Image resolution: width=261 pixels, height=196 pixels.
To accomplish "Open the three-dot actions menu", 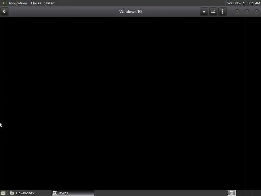I will 223,12.
